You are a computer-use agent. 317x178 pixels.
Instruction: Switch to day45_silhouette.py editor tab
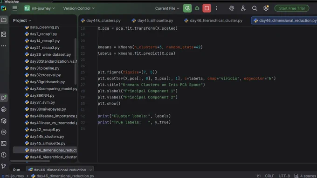[x=152, y=20]
